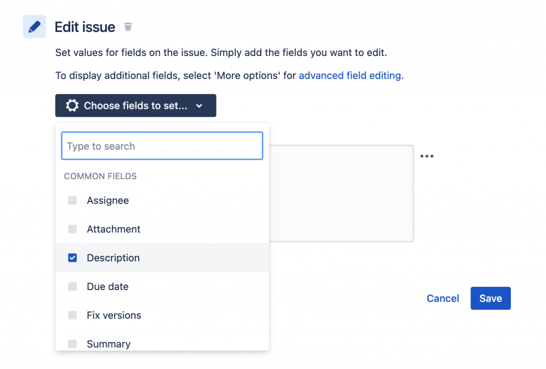Uncheck the Description checkbox
This screenshot has height=369, width=546.
pos(73,258)
